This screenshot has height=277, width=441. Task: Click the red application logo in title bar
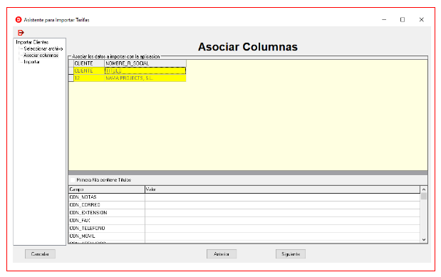coord(19,20)
